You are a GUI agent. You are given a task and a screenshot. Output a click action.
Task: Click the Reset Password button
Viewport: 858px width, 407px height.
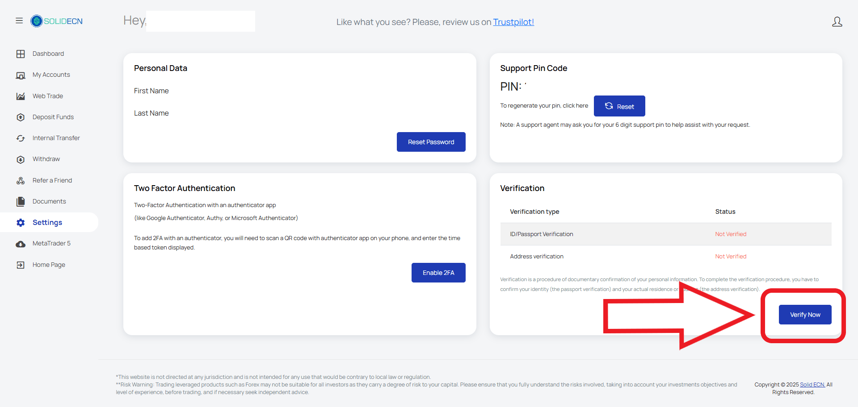coord(431,142)
